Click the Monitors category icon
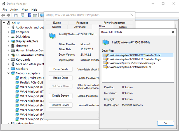The height and width of the screenshot is (131, 179). coord(13,69)
